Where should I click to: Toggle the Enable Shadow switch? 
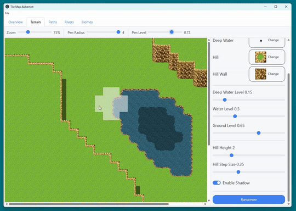coord(217,182)
